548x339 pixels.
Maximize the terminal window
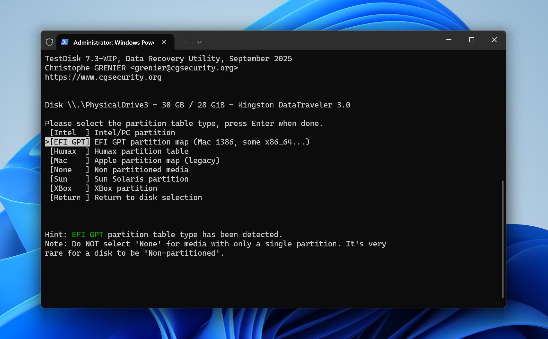tap(472, 40)
